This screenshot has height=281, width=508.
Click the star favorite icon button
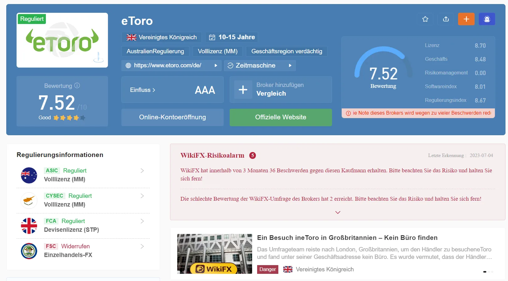click(x=425, y=19)
